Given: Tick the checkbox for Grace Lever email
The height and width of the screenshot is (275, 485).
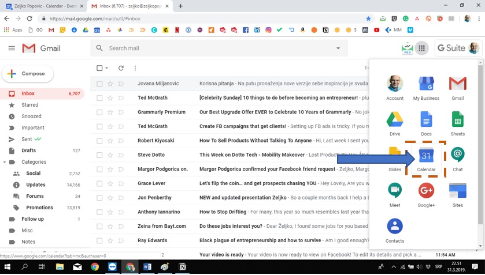Looking at the screenshot, I should 99,183.
